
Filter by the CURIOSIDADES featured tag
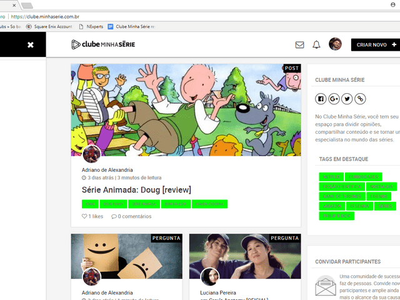363,177
